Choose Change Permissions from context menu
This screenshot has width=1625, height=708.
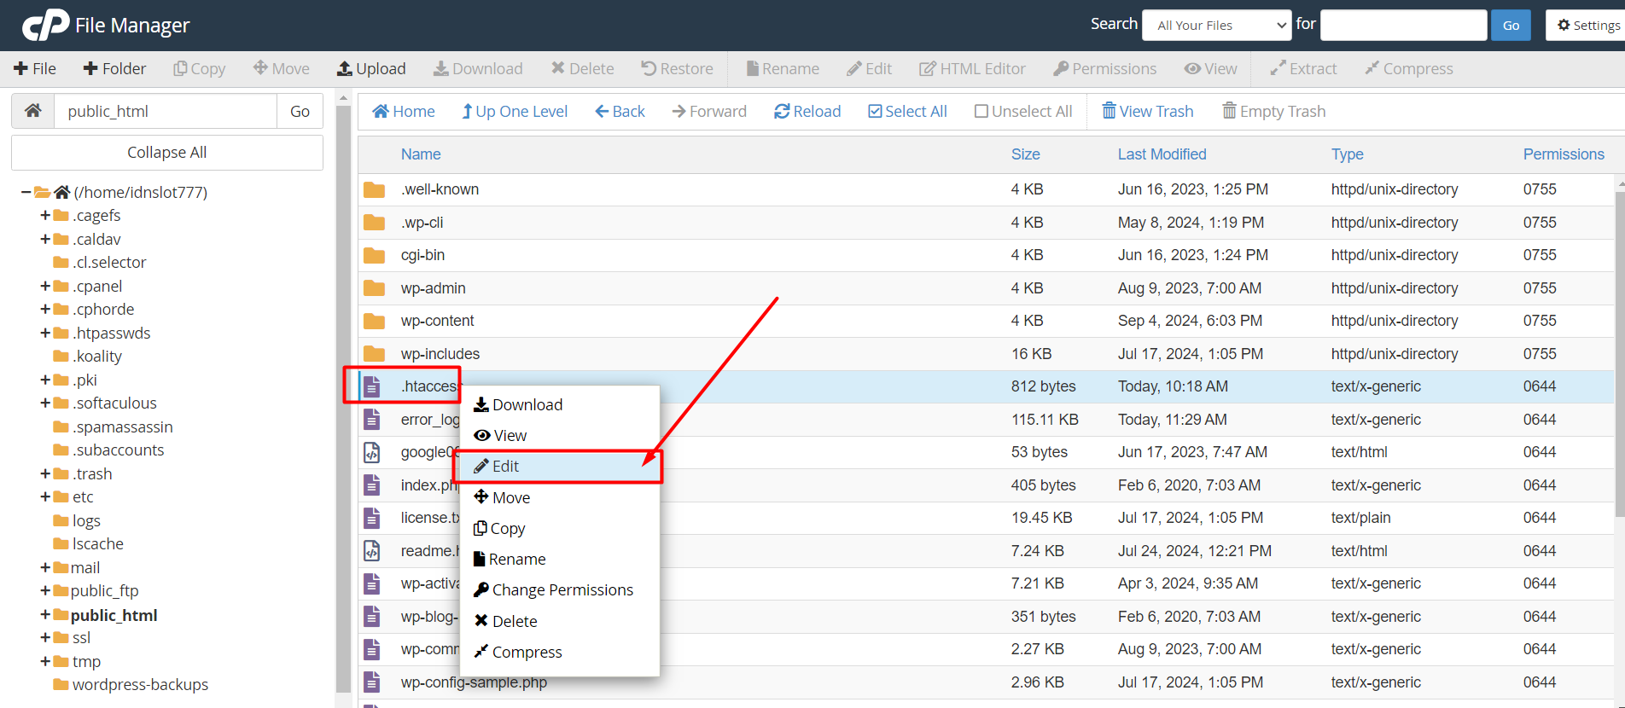[x=560, y=589]
